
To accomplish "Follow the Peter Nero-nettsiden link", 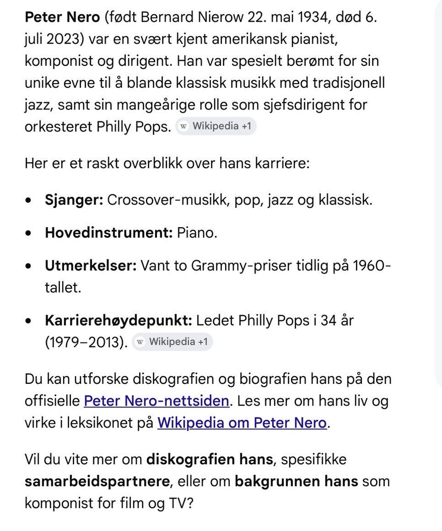I will tap(157, 400).
